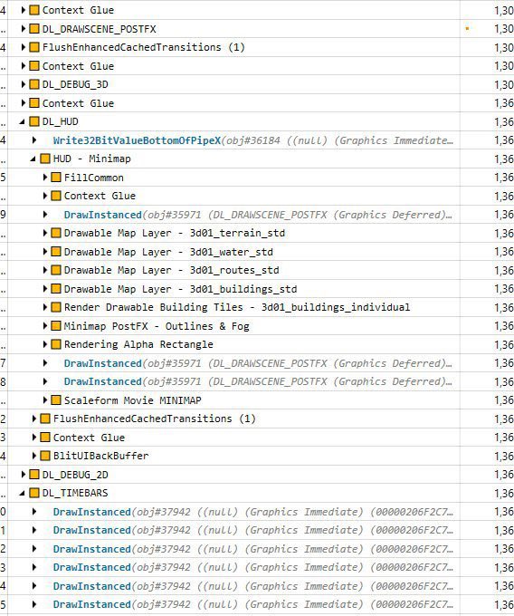Select the 'HUD - Minimap' label
This screenshot has height=616, width=514.
pos(91,159)
